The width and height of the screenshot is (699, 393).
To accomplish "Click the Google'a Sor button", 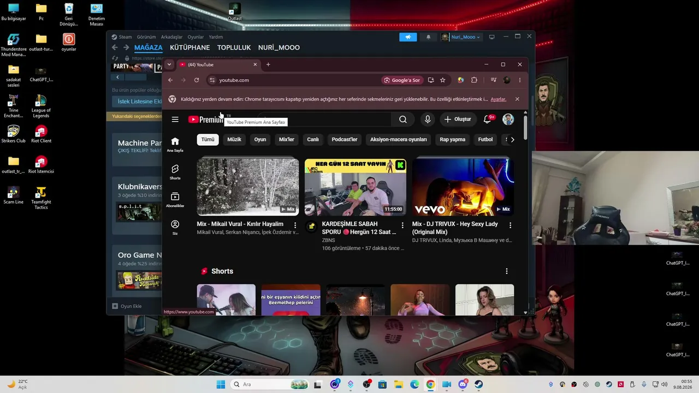I will (402, 80).
